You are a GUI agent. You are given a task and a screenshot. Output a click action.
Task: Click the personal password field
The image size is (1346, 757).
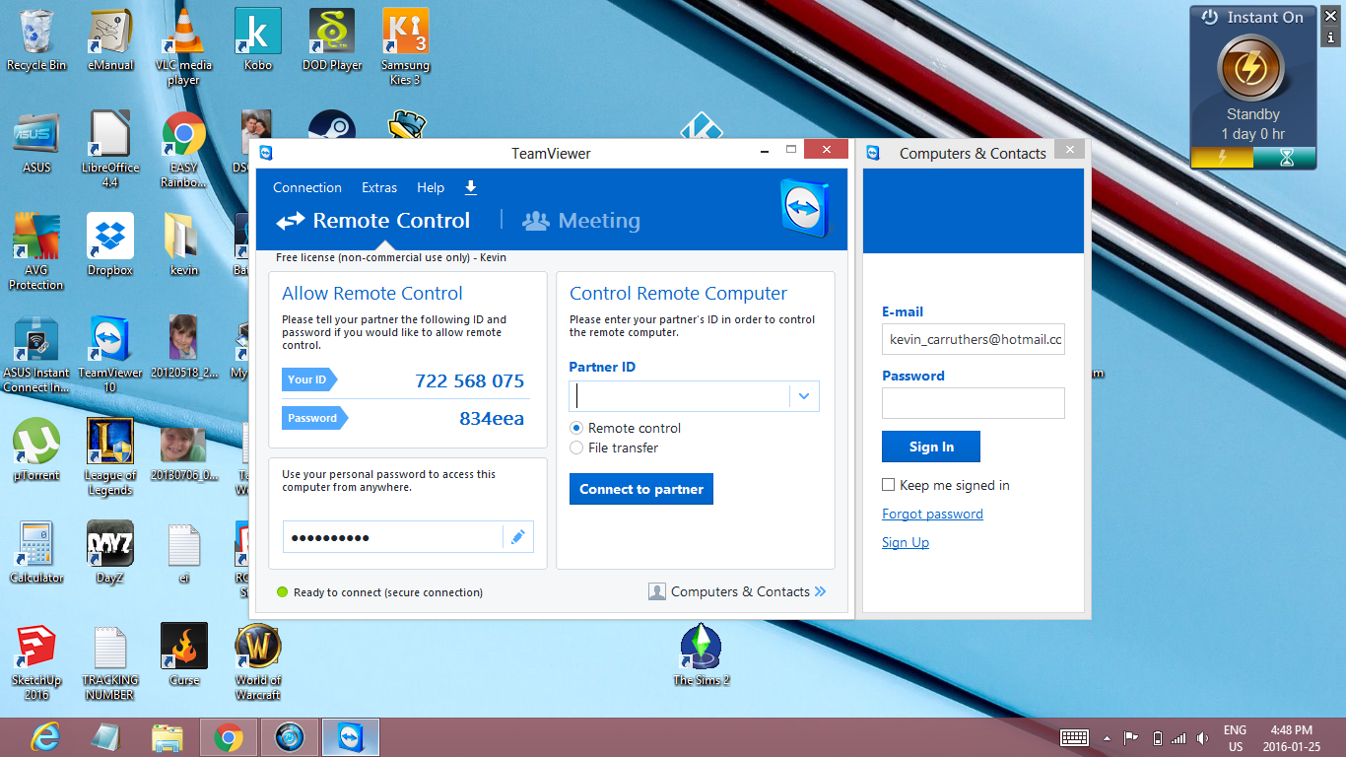tap(393, 537)
